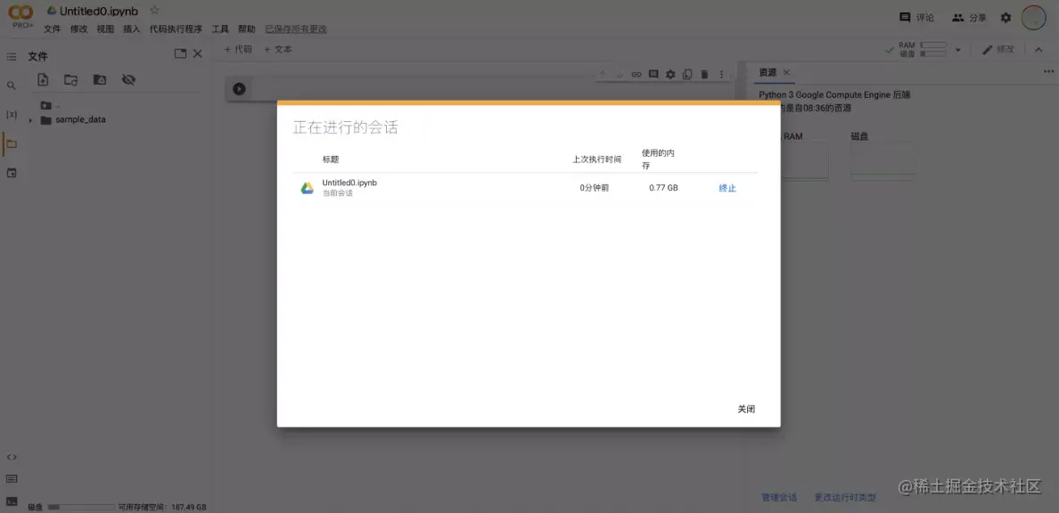
Task: Click the disk usage bar at bottom
Action: (81, 507)
